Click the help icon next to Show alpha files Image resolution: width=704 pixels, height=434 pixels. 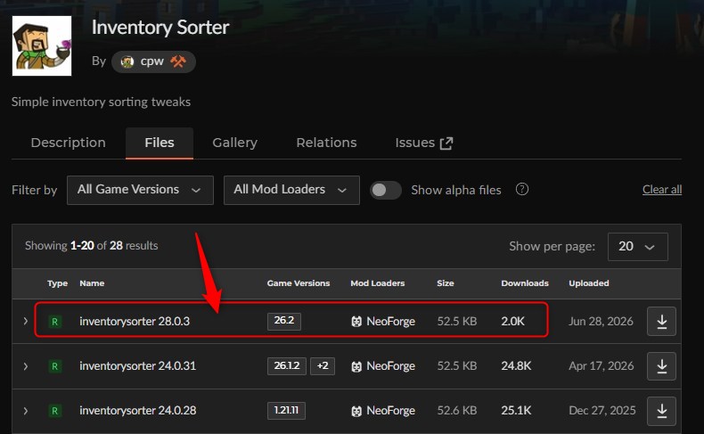521,189
